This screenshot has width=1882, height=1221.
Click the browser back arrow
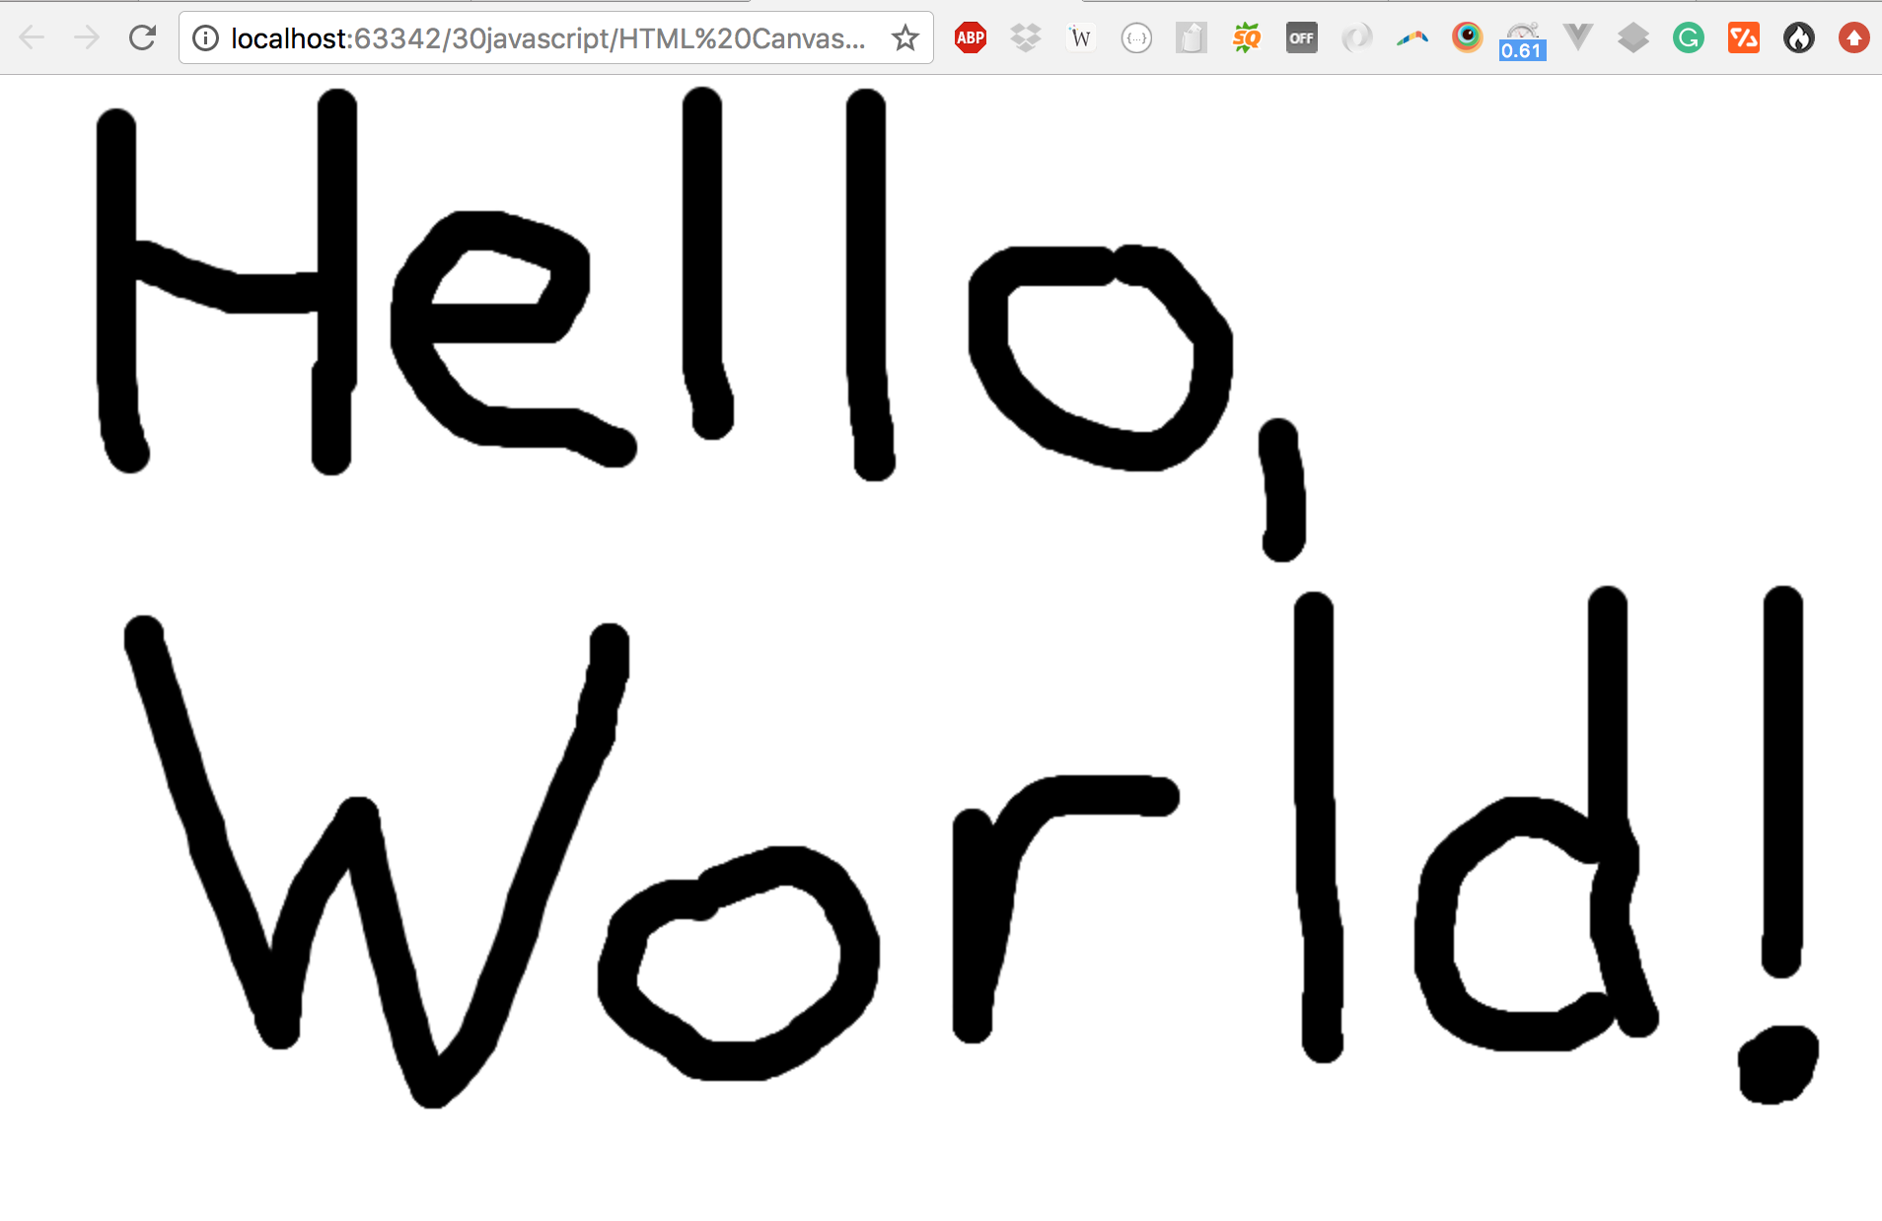coord(32,38)
